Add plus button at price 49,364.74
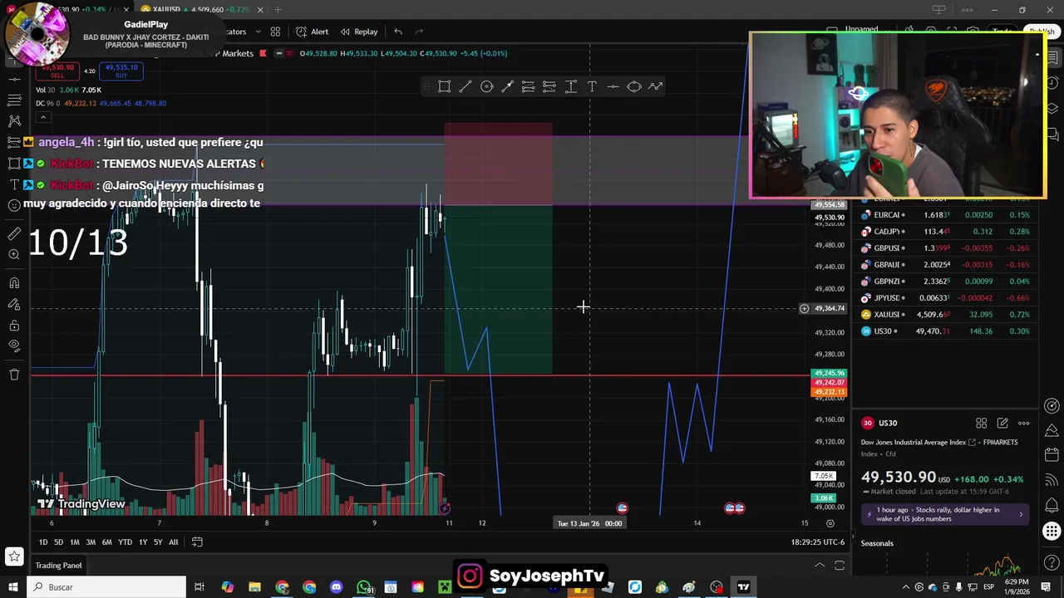 tap(804, 309)
